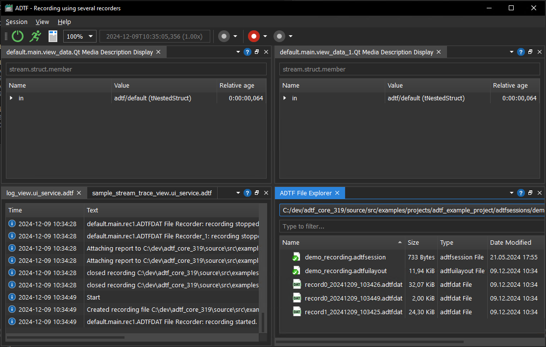Open the Session menu
Screen dimensions: 546x347
click(16, 22)
